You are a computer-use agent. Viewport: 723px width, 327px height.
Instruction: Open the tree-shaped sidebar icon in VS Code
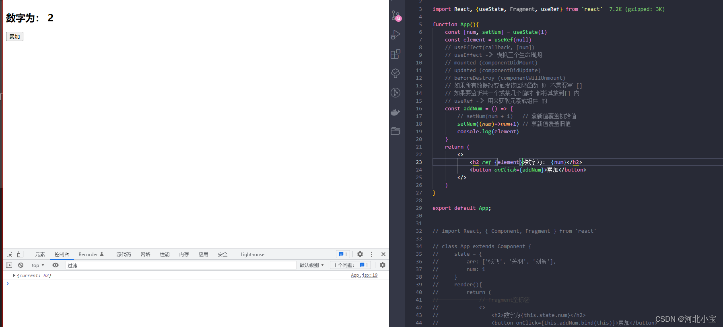point(396,73)
